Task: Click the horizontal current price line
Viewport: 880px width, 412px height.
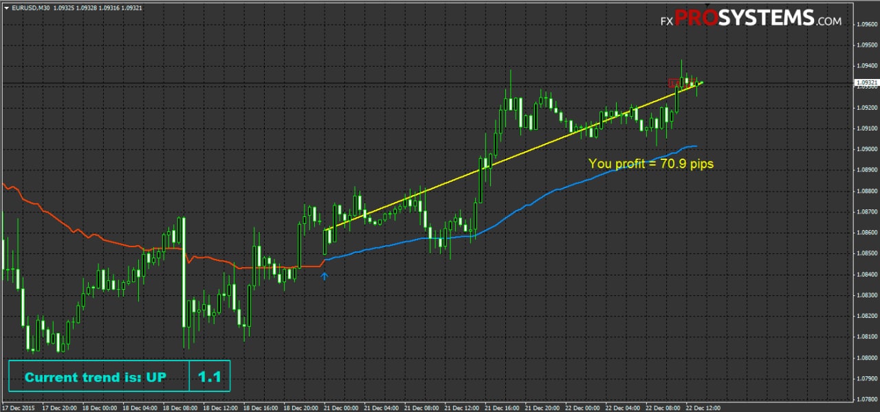Action: (x=426, y=84)
